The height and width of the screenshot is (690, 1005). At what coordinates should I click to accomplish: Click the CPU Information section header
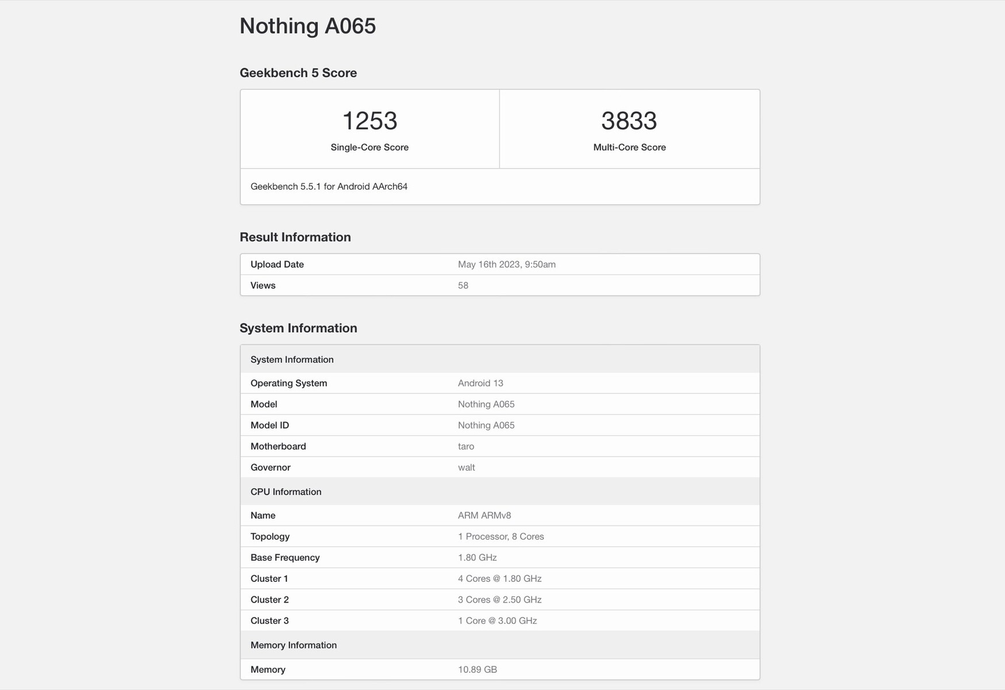[x=286, y=492]
